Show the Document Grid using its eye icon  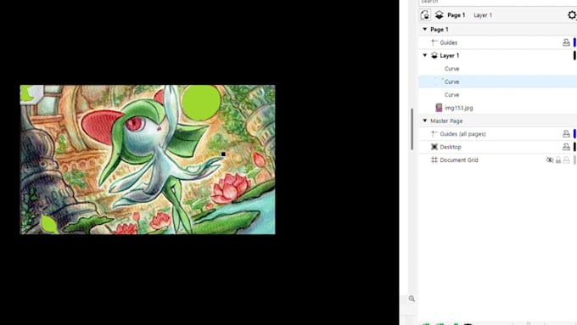click(550, 160)
